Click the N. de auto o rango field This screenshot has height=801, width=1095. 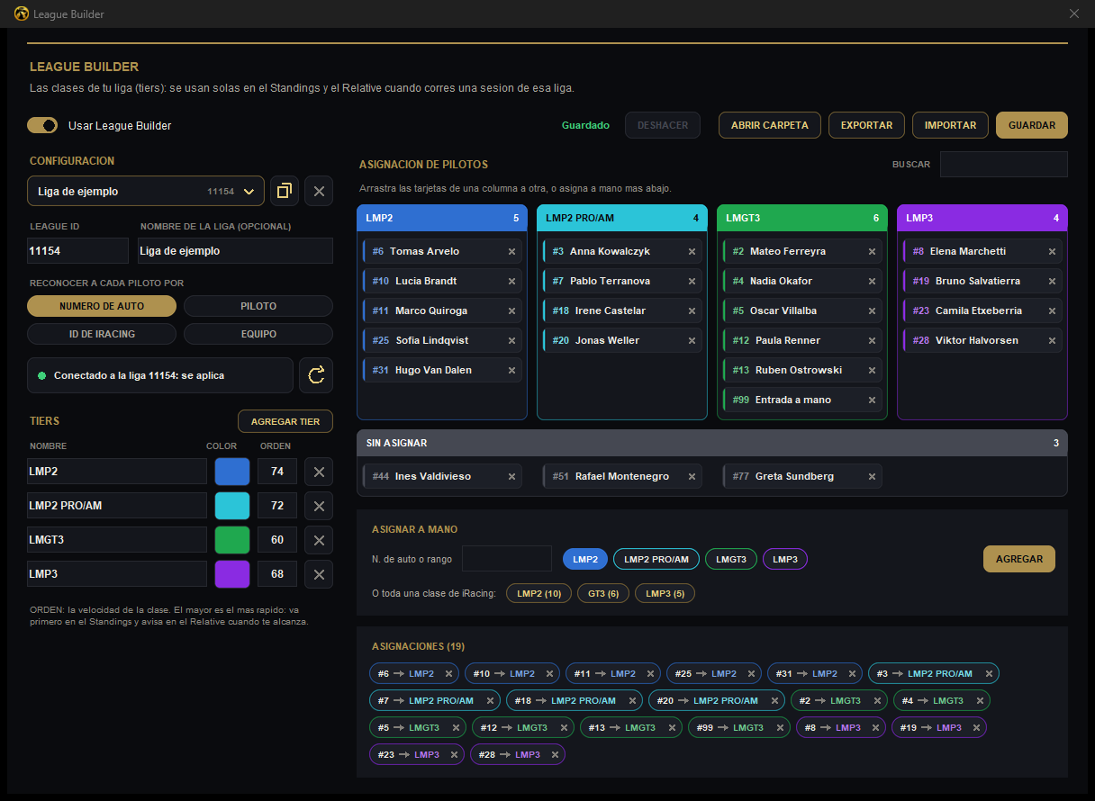coord(507,559)
